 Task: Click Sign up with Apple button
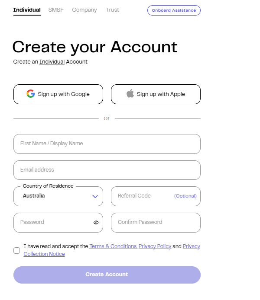[156, 94]
